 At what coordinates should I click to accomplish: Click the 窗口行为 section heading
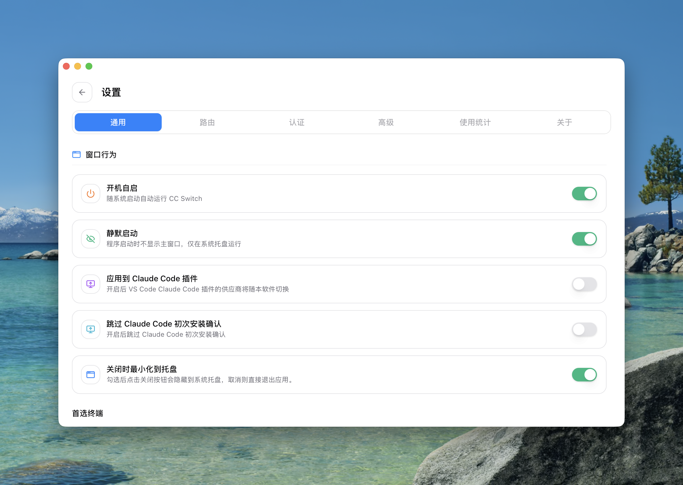(101, 155)
